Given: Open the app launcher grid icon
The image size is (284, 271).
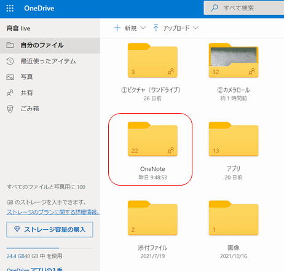Looking at the screenshot, I should pyautogui.click(x=10, y=9).
